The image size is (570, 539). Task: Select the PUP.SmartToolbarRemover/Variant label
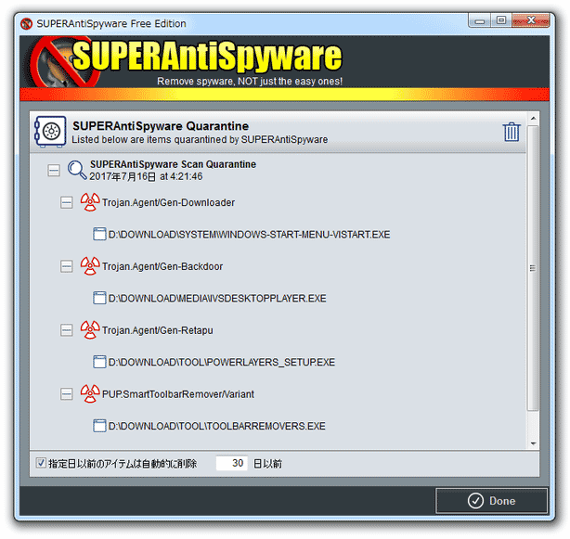click(178, 394)
